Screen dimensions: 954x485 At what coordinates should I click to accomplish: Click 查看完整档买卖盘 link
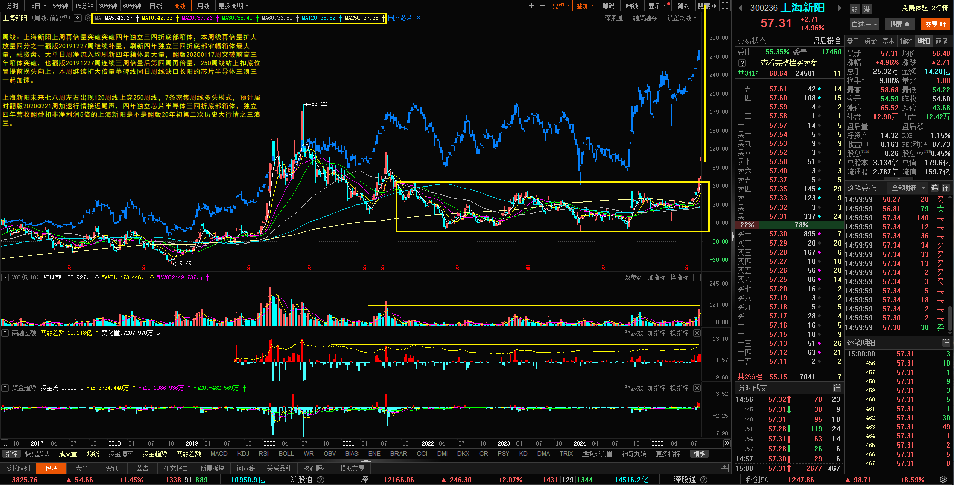pos(789,63)
